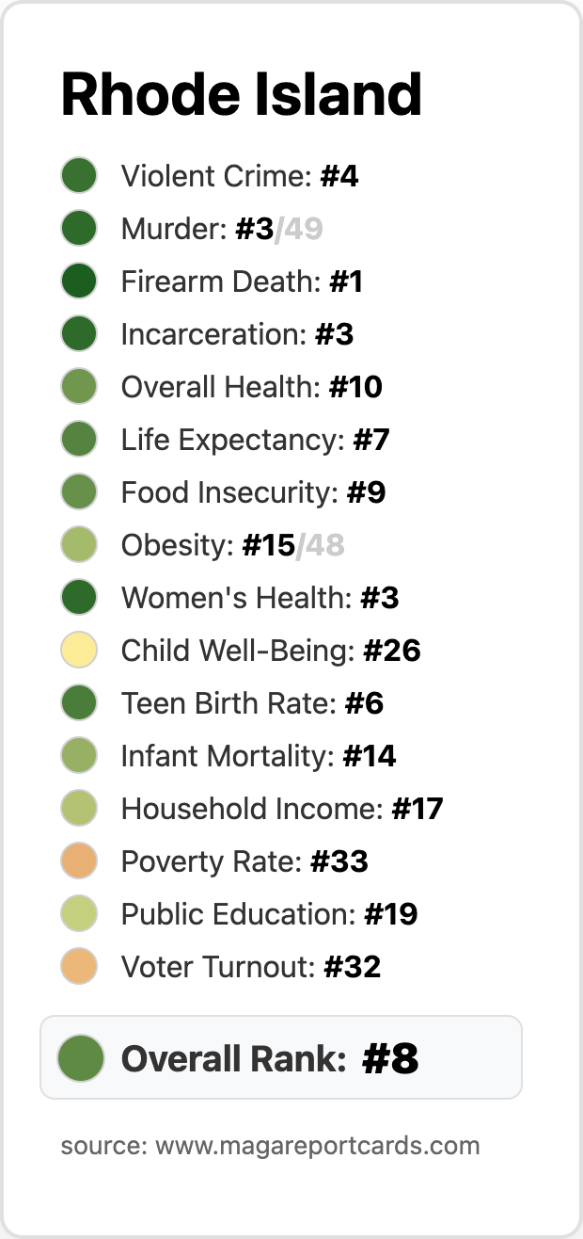
Task: Select the Public Education pale green dot
Action: coord(79,914)
